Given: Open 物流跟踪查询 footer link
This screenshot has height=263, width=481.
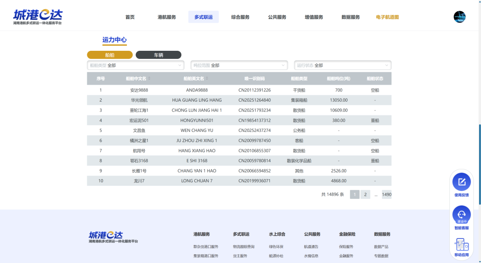Looking at the screenshot, I should tap(244, 247).
